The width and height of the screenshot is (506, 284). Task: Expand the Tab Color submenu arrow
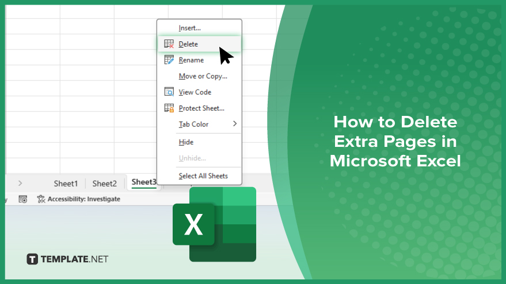(235, 124)
